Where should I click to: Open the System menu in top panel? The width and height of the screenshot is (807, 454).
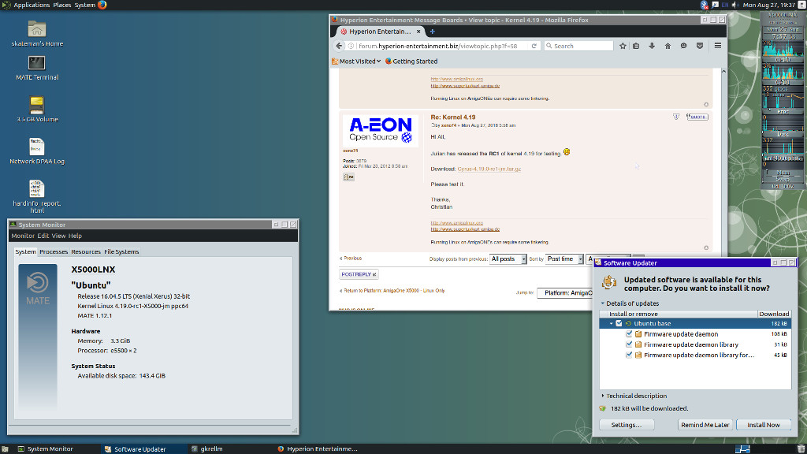[84, 5]
